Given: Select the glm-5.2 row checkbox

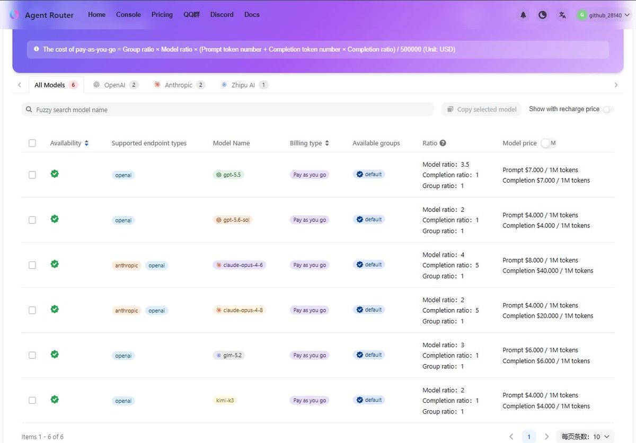Looking at the screenshot, I should point(32,355).
